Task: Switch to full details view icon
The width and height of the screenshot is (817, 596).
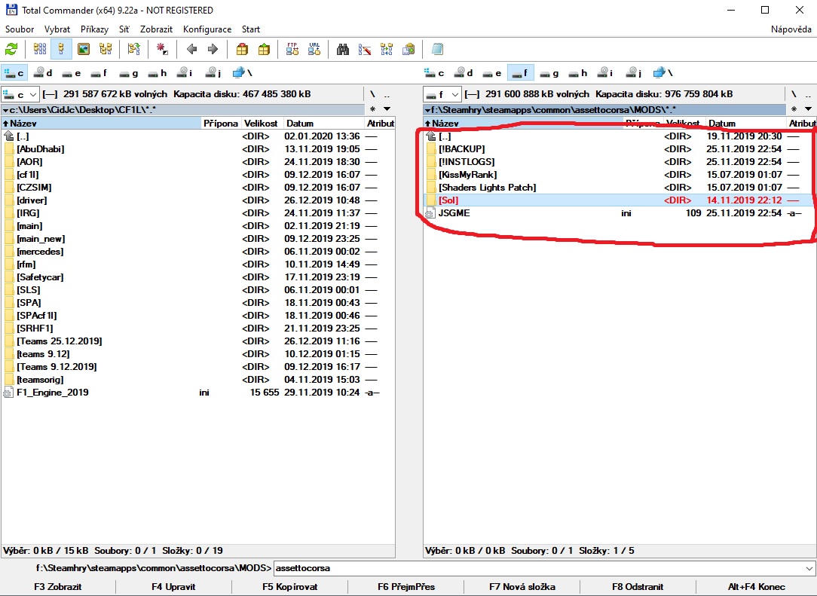Action: (x=62, y=50)
